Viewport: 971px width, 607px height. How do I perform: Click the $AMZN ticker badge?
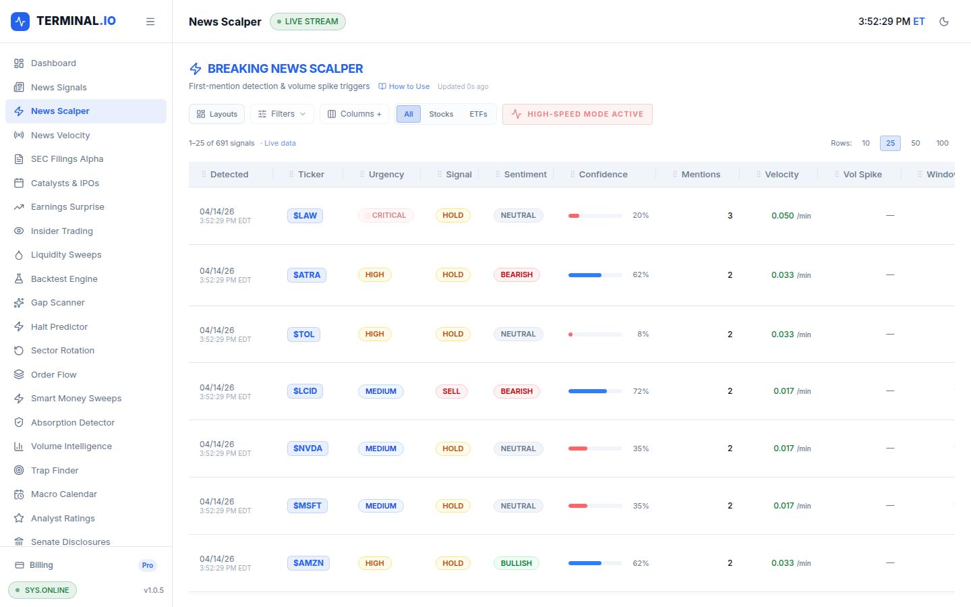coord(308,563)
